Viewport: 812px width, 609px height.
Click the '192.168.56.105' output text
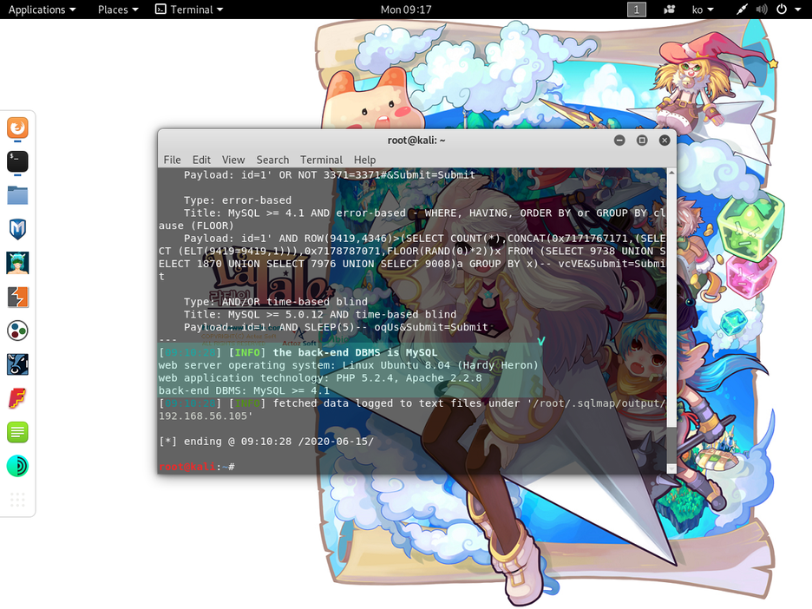tap(206, 416)
